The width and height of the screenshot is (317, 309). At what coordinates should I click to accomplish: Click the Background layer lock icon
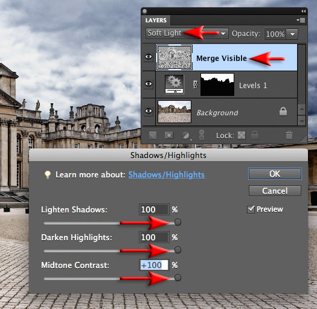click(283, 112)
